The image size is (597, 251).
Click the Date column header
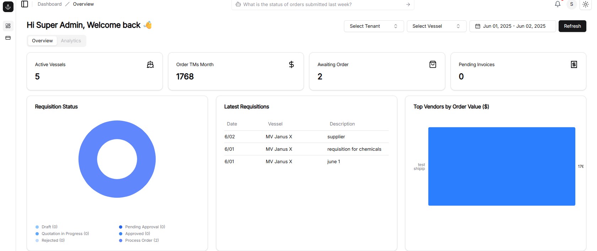point(232,124)
